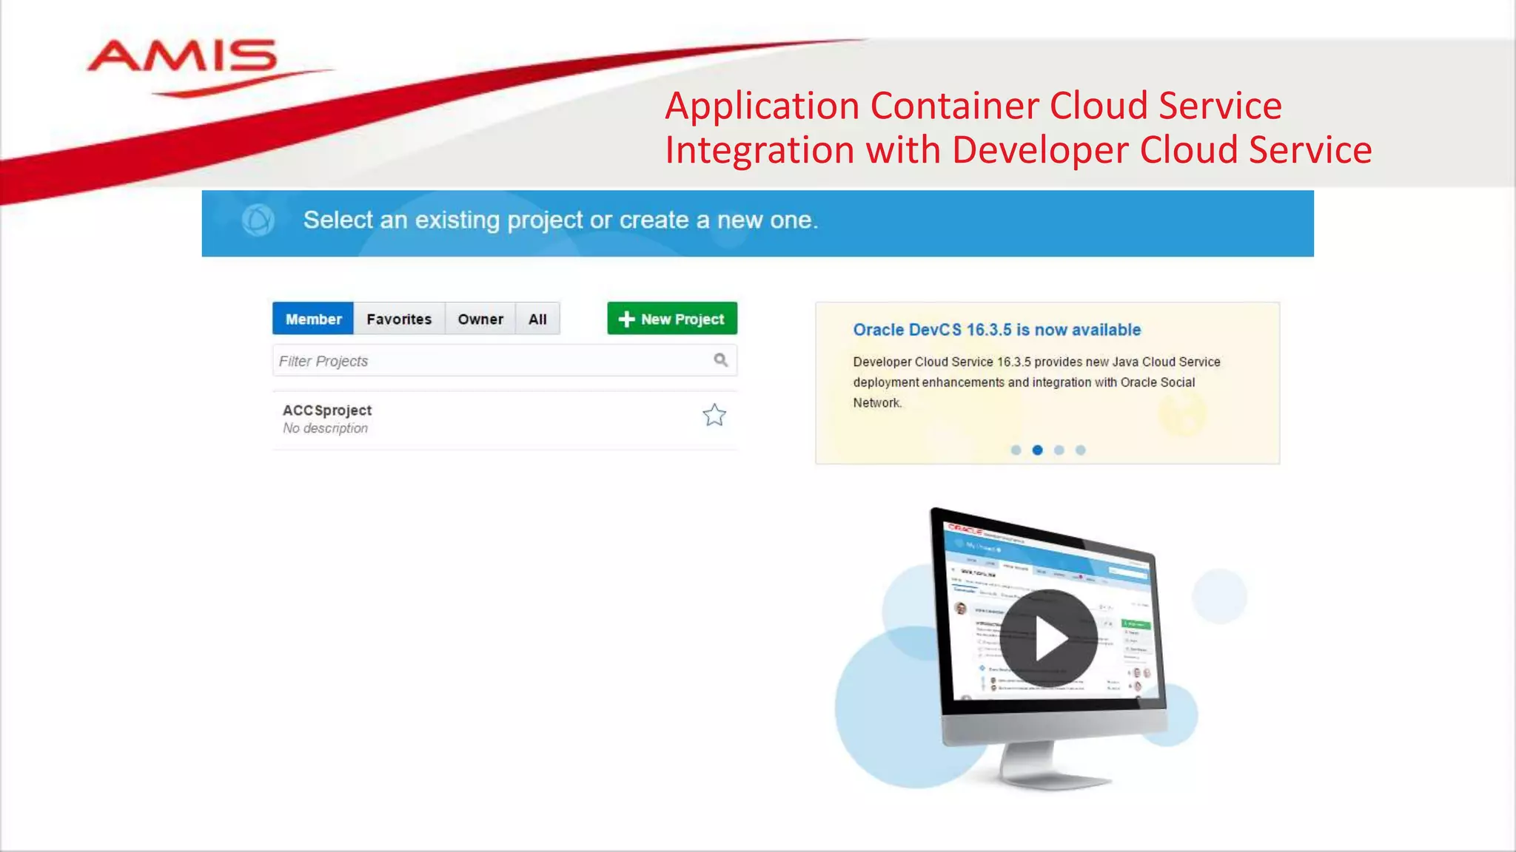This screenshot has height=852, width=1516.
Task: Open the ACCSproject project
Action: pyautogui.click(x=327, y=410)
